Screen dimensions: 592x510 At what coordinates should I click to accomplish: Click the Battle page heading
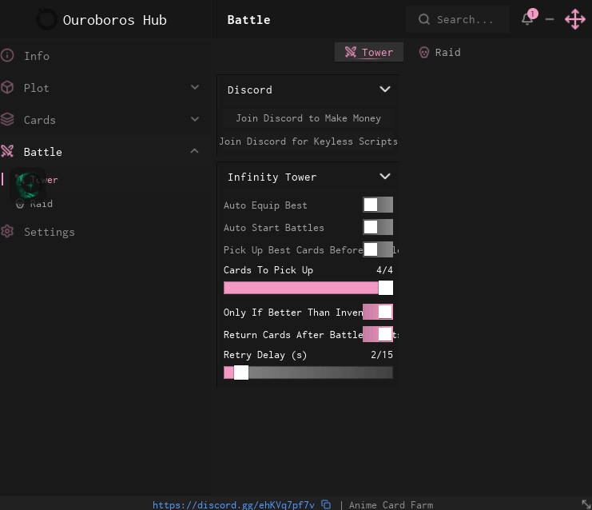[248, 20]
